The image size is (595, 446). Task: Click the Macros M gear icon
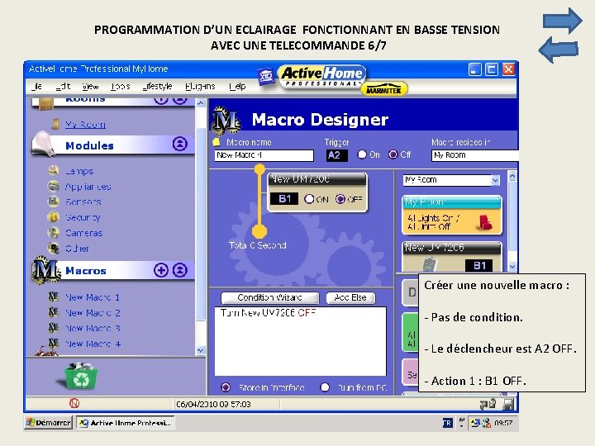(45, 269)
